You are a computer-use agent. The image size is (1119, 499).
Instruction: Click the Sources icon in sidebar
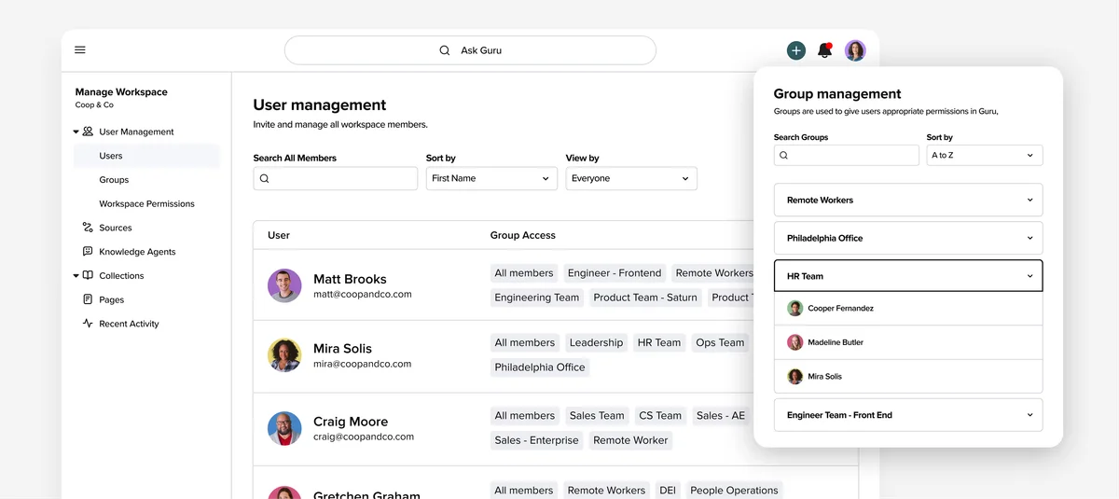(x=88, y=228)
